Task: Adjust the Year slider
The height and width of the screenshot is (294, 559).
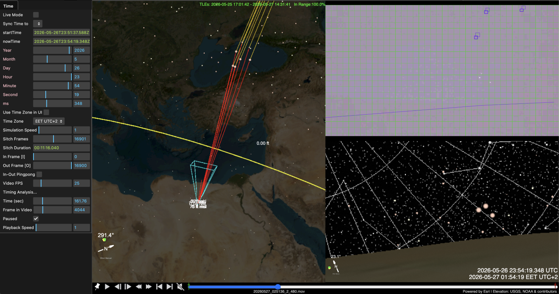Action: coord(52,50)
